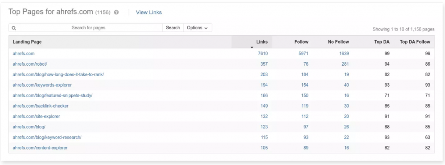Click the 89 follow count

click(x=306, y=148)
